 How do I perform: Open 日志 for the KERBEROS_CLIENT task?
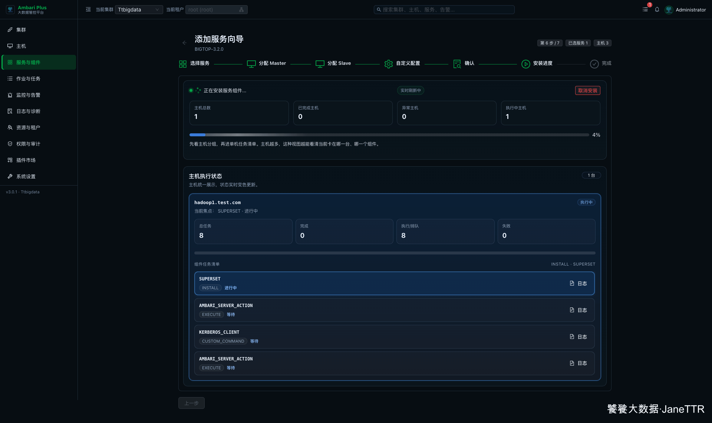[x=578, y=337]
